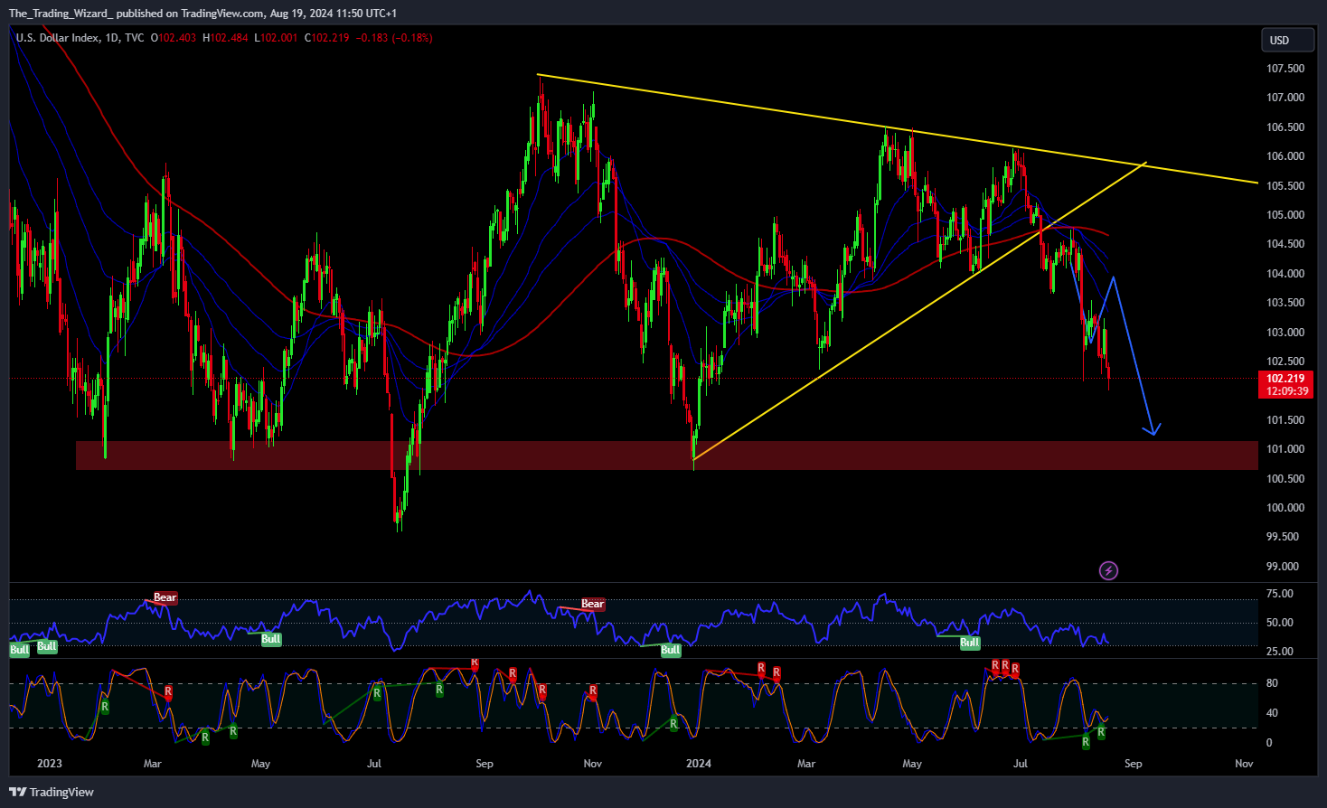Screen dimensions: 1327x808
Task: Click the 2024 time axis label
Action: coord(699,764)
